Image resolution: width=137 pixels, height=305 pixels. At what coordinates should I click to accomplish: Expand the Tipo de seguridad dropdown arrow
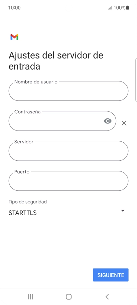tap(122, 211)
